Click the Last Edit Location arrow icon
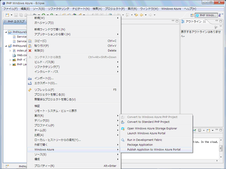The width and height of the screenshot is (226, 169). [x=136, y=15]
